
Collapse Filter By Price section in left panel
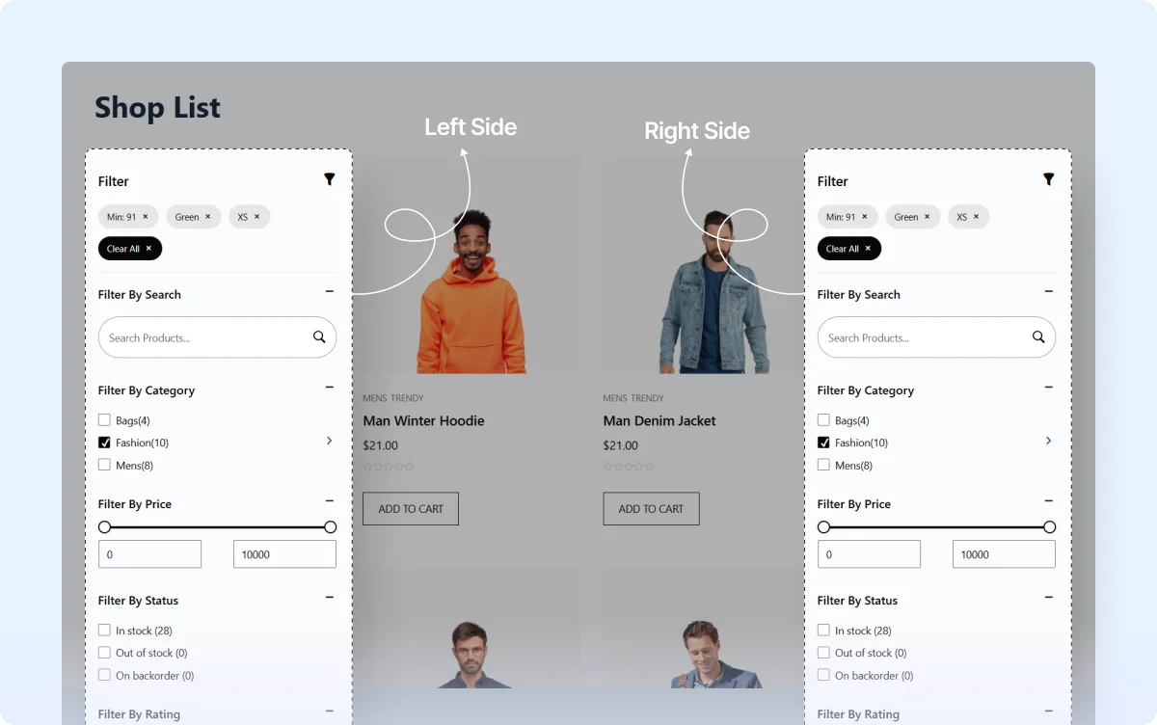point(330,501)
